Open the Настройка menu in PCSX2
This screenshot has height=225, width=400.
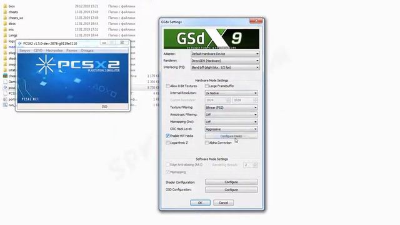(54, 51)
